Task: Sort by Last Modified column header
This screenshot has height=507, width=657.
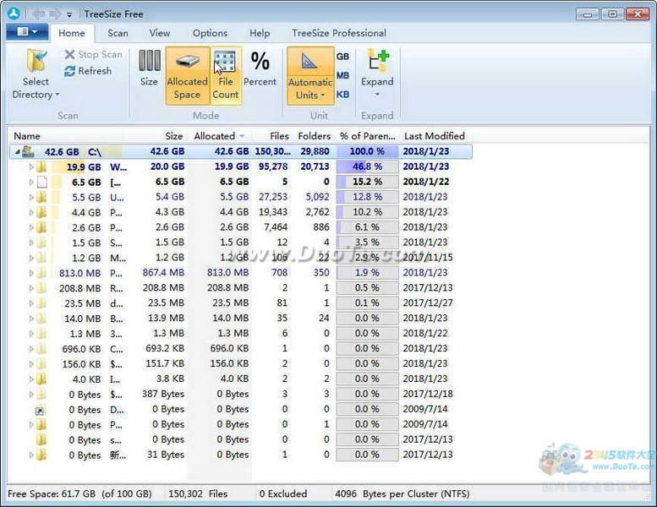Action: pos(434,136)
